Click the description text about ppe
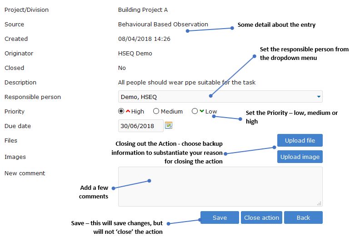Screen dimensions: 355x242 186,83
